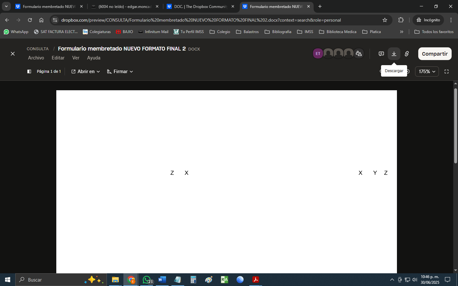
Task: Click the Compartir button
Action: (434, 54)
